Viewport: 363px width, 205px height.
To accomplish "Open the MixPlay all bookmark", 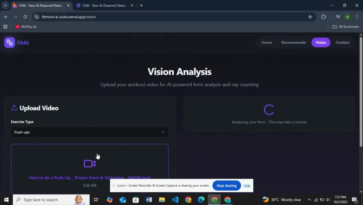I will [x=26, y=26].
